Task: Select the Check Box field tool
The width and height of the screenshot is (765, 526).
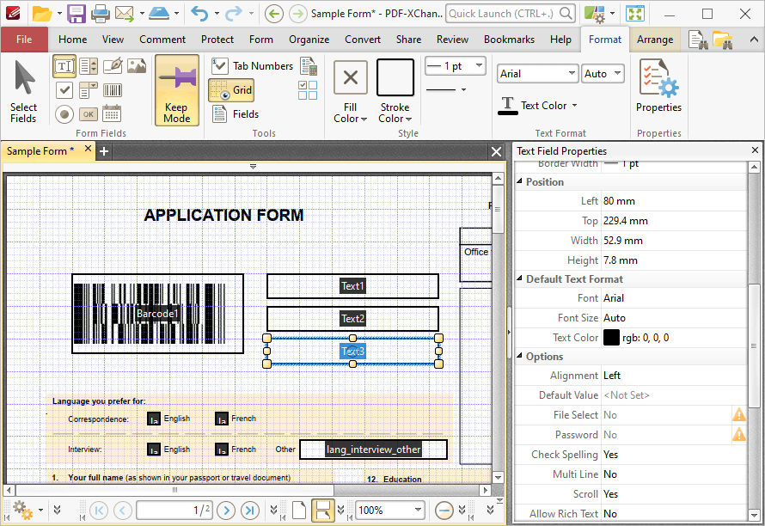Action: tap(64, 90)
